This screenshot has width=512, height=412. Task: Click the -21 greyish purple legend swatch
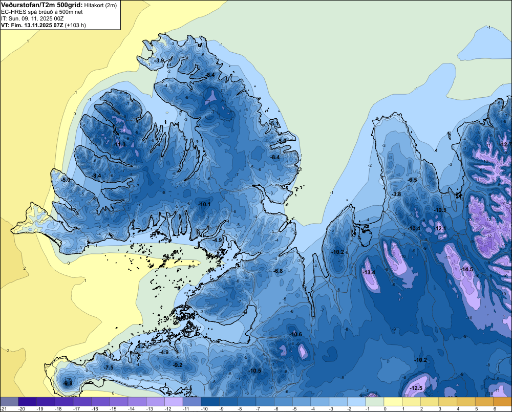[x=9, y=402]
